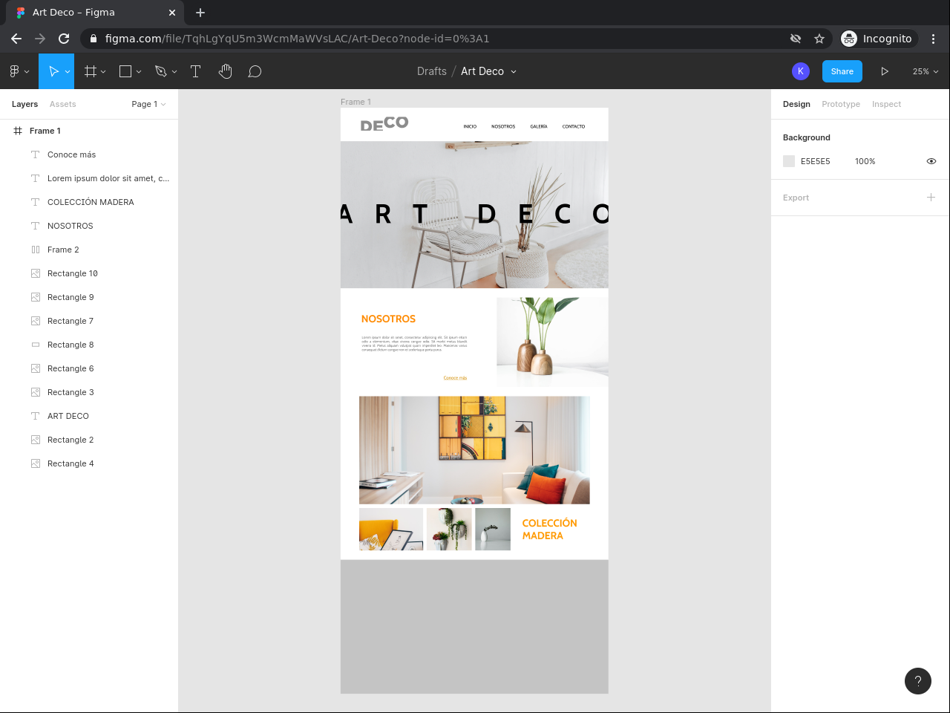
Task: Click the Share button
Action: [842, 71]
